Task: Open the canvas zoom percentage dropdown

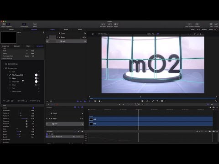Action: pos(193,30)
